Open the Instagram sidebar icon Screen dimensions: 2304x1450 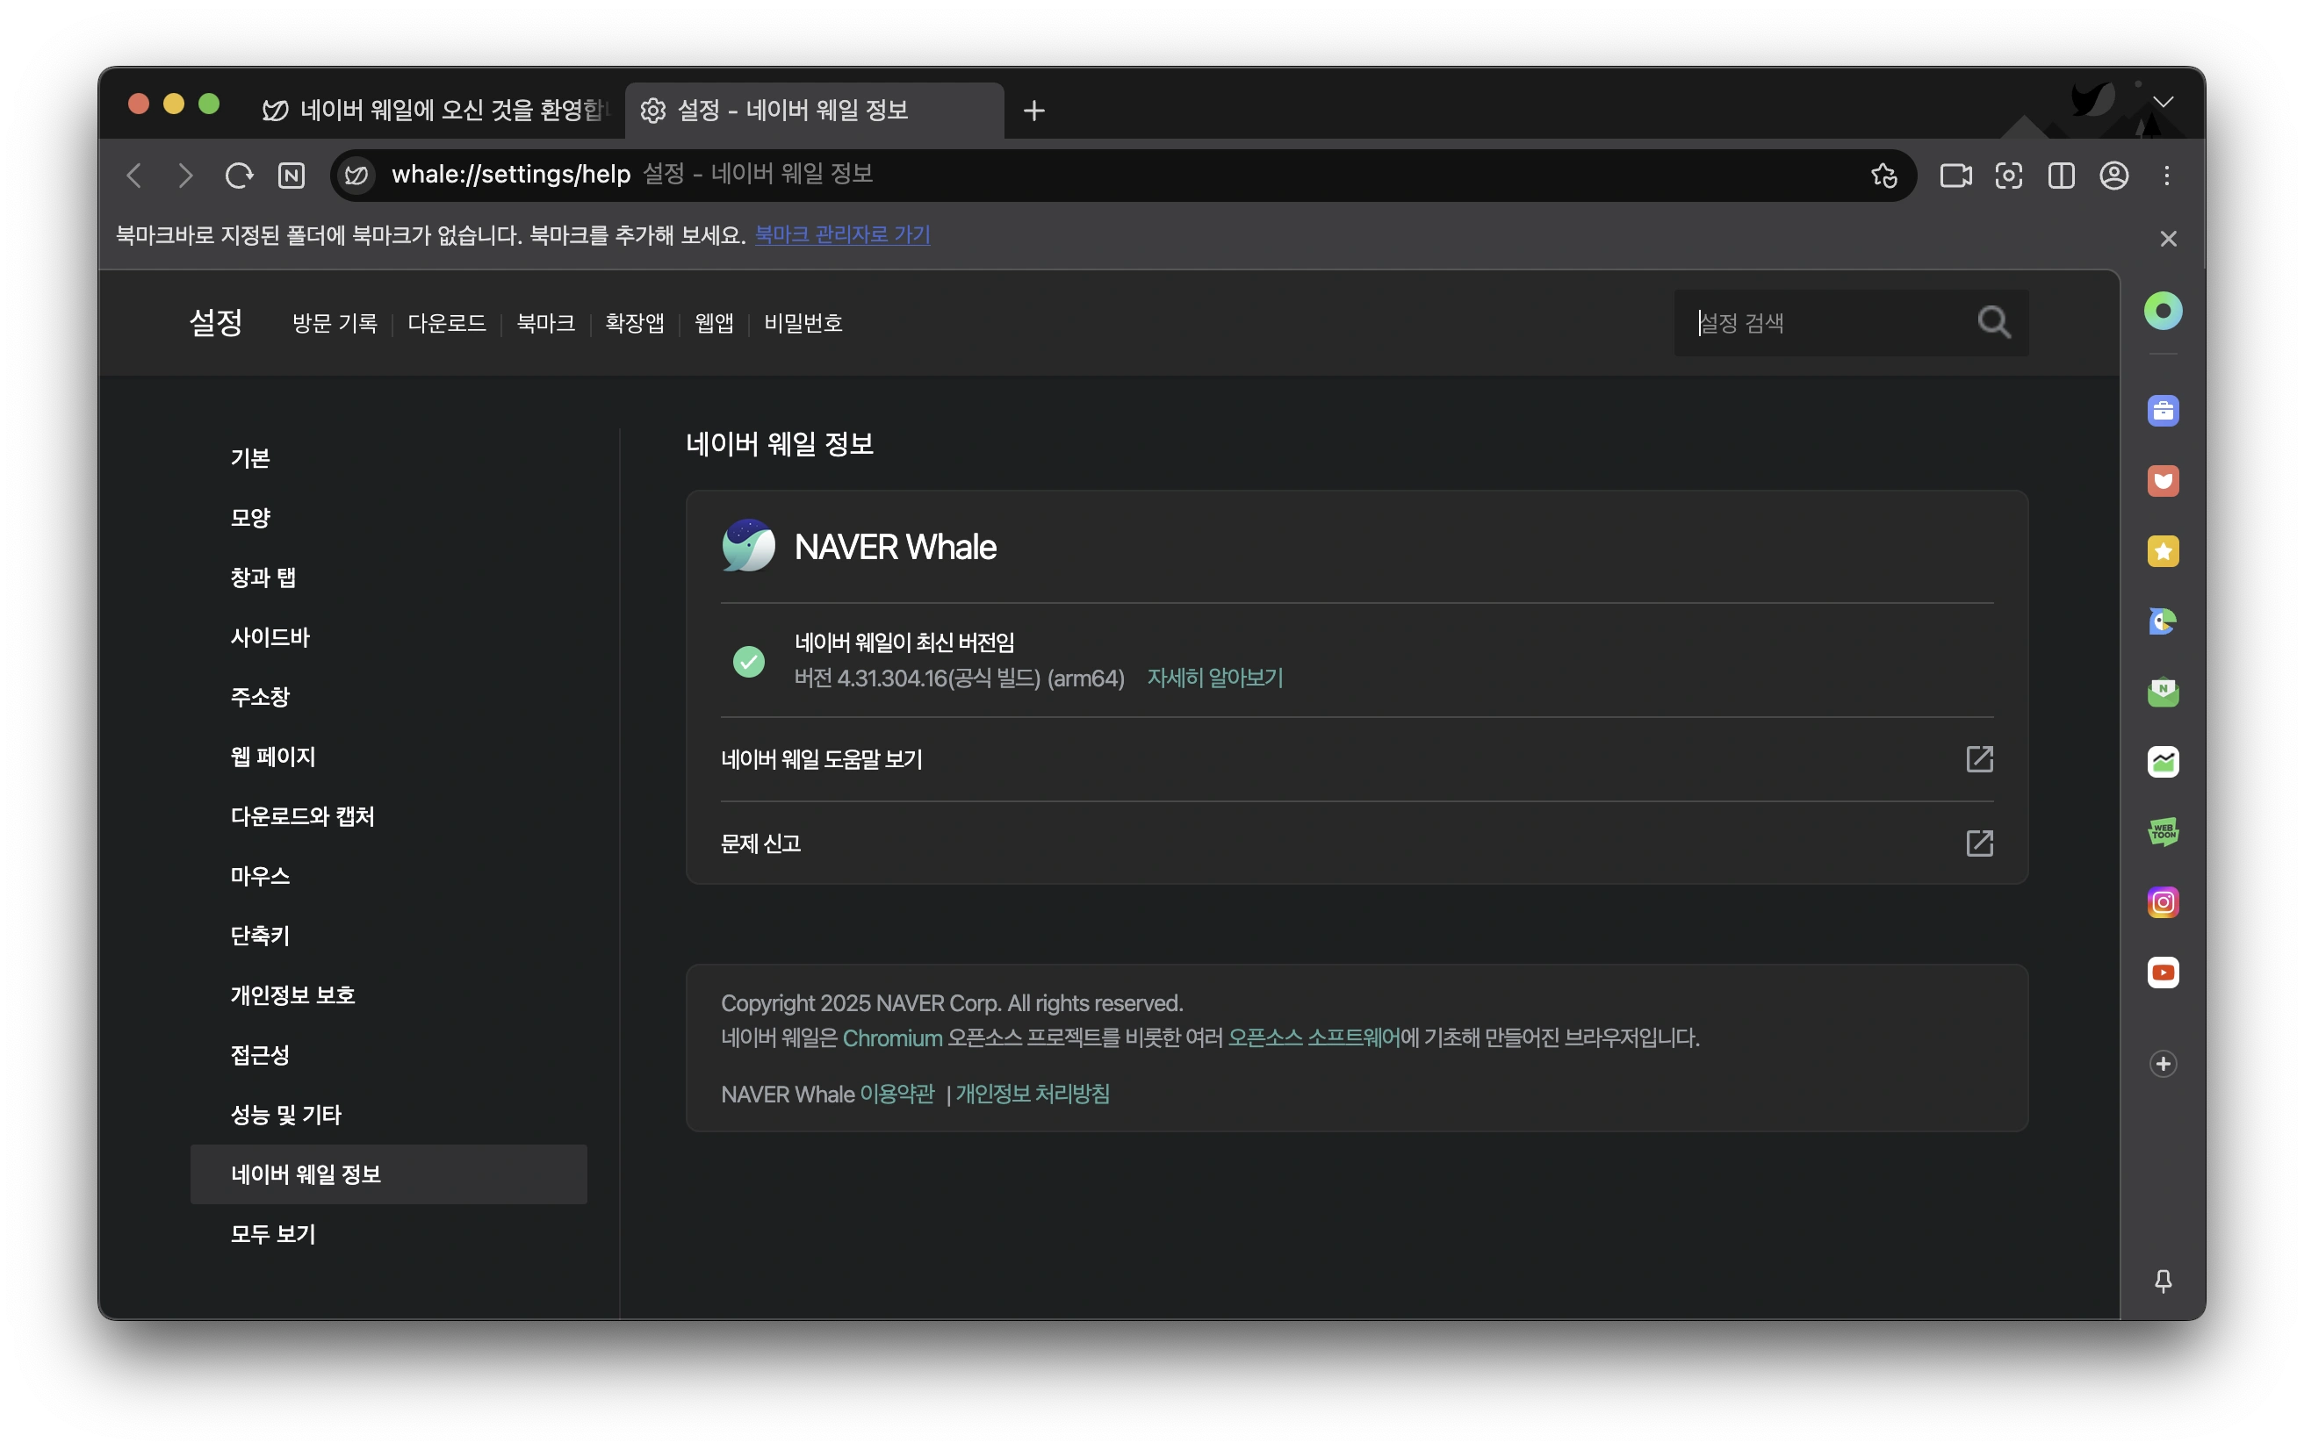2163,902
